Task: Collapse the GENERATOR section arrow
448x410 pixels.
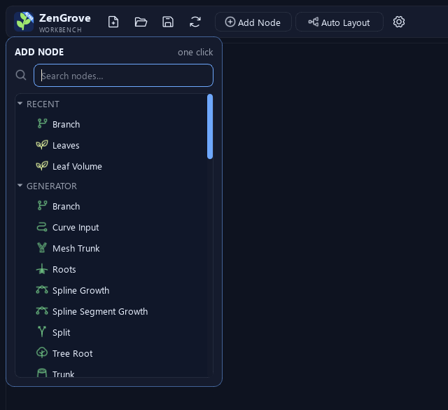Action: pyautogui.click(x=20, y=186)
